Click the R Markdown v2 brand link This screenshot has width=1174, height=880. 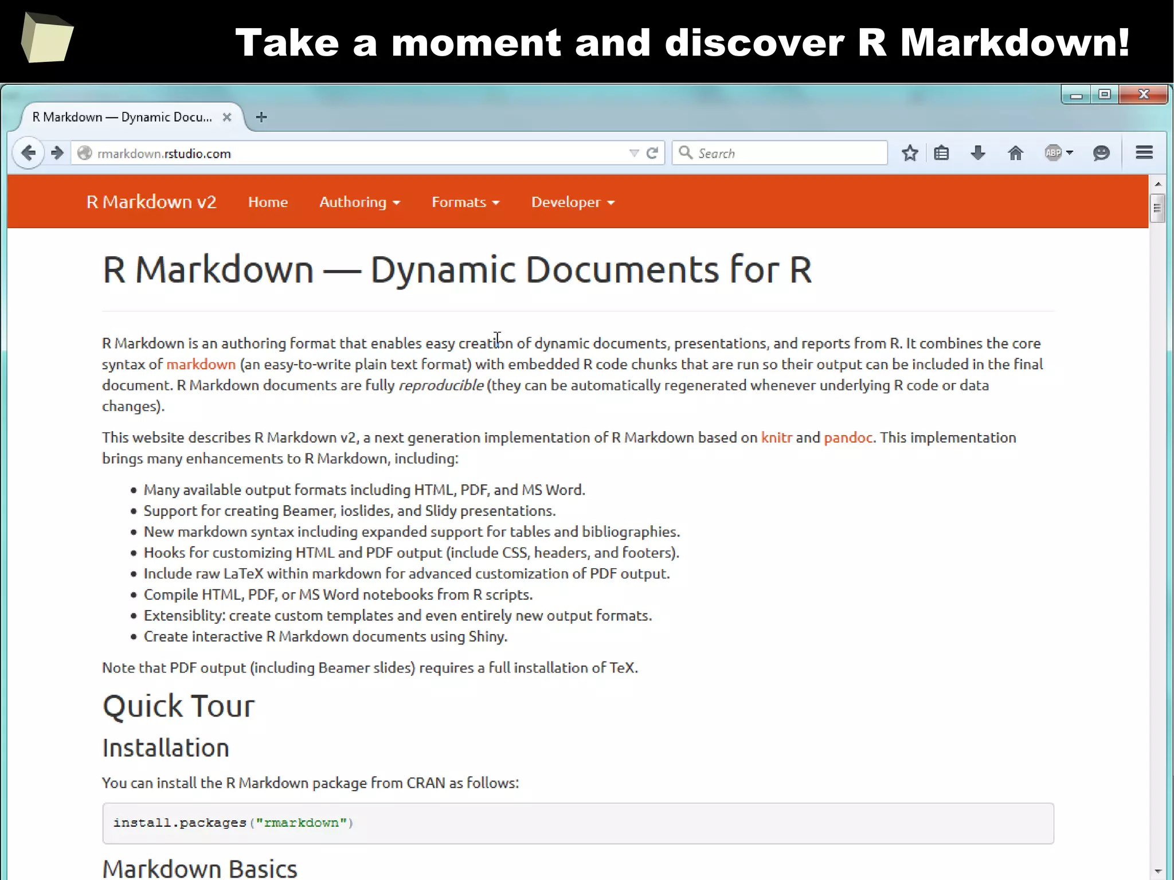point(151,202)
